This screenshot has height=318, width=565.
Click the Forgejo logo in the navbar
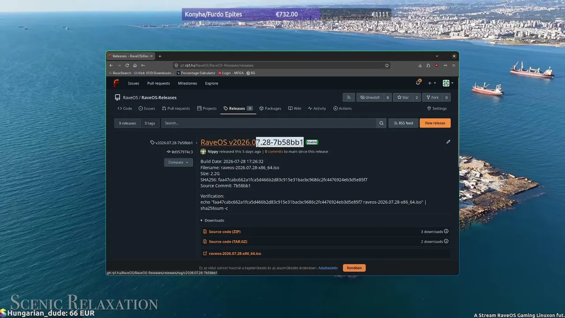point(116,83)
